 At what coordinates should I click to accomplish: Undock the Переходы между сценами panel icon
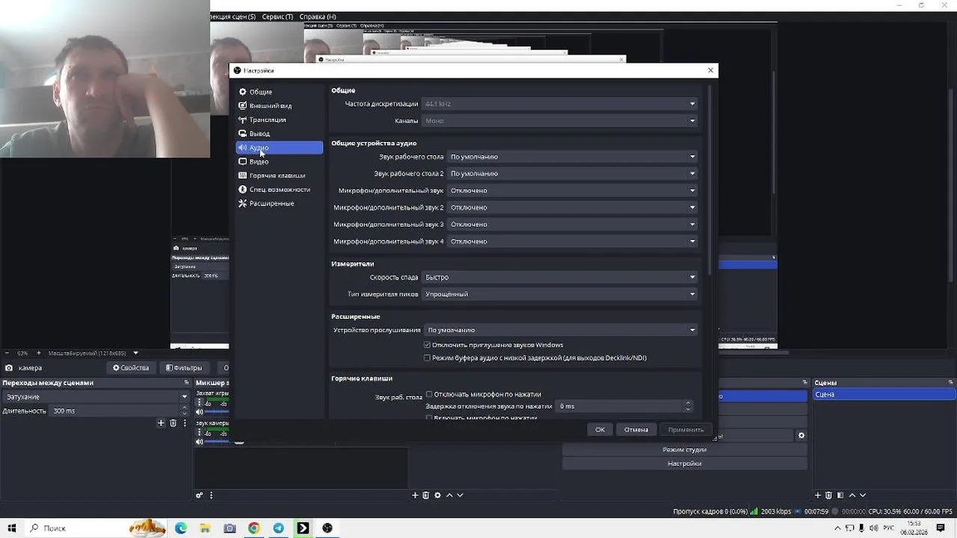(186, 383)
